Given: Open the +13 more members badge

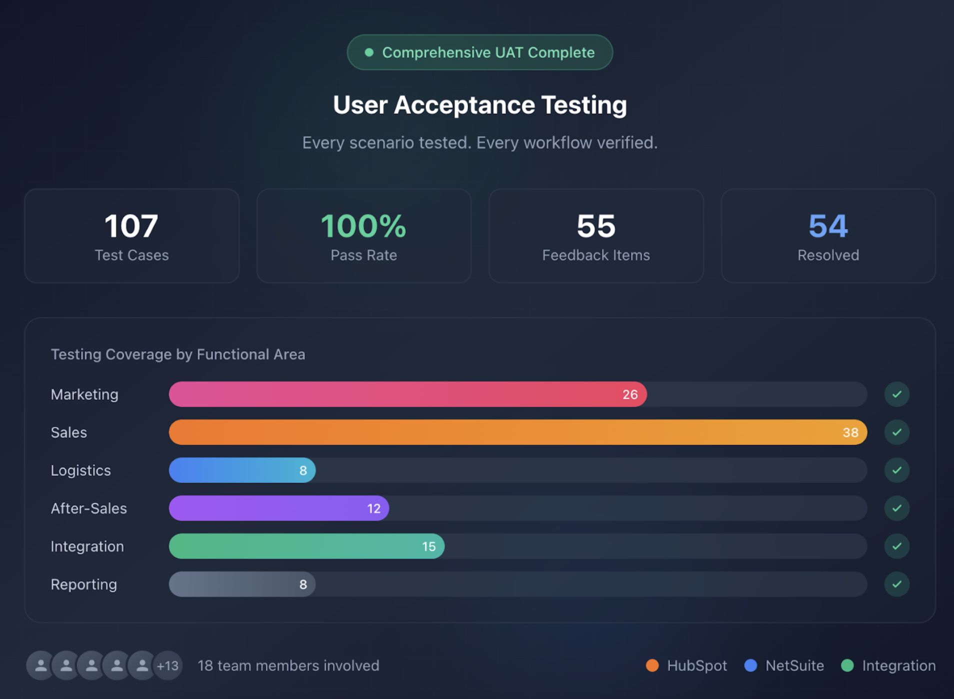Looking at the screenshot, I should click(x=168, y=665).
